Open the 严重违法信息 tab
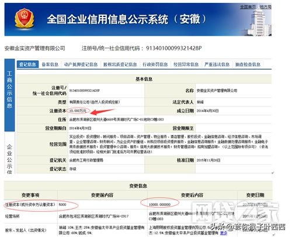This screenshot has height=237, width=292. coord(217,64)
